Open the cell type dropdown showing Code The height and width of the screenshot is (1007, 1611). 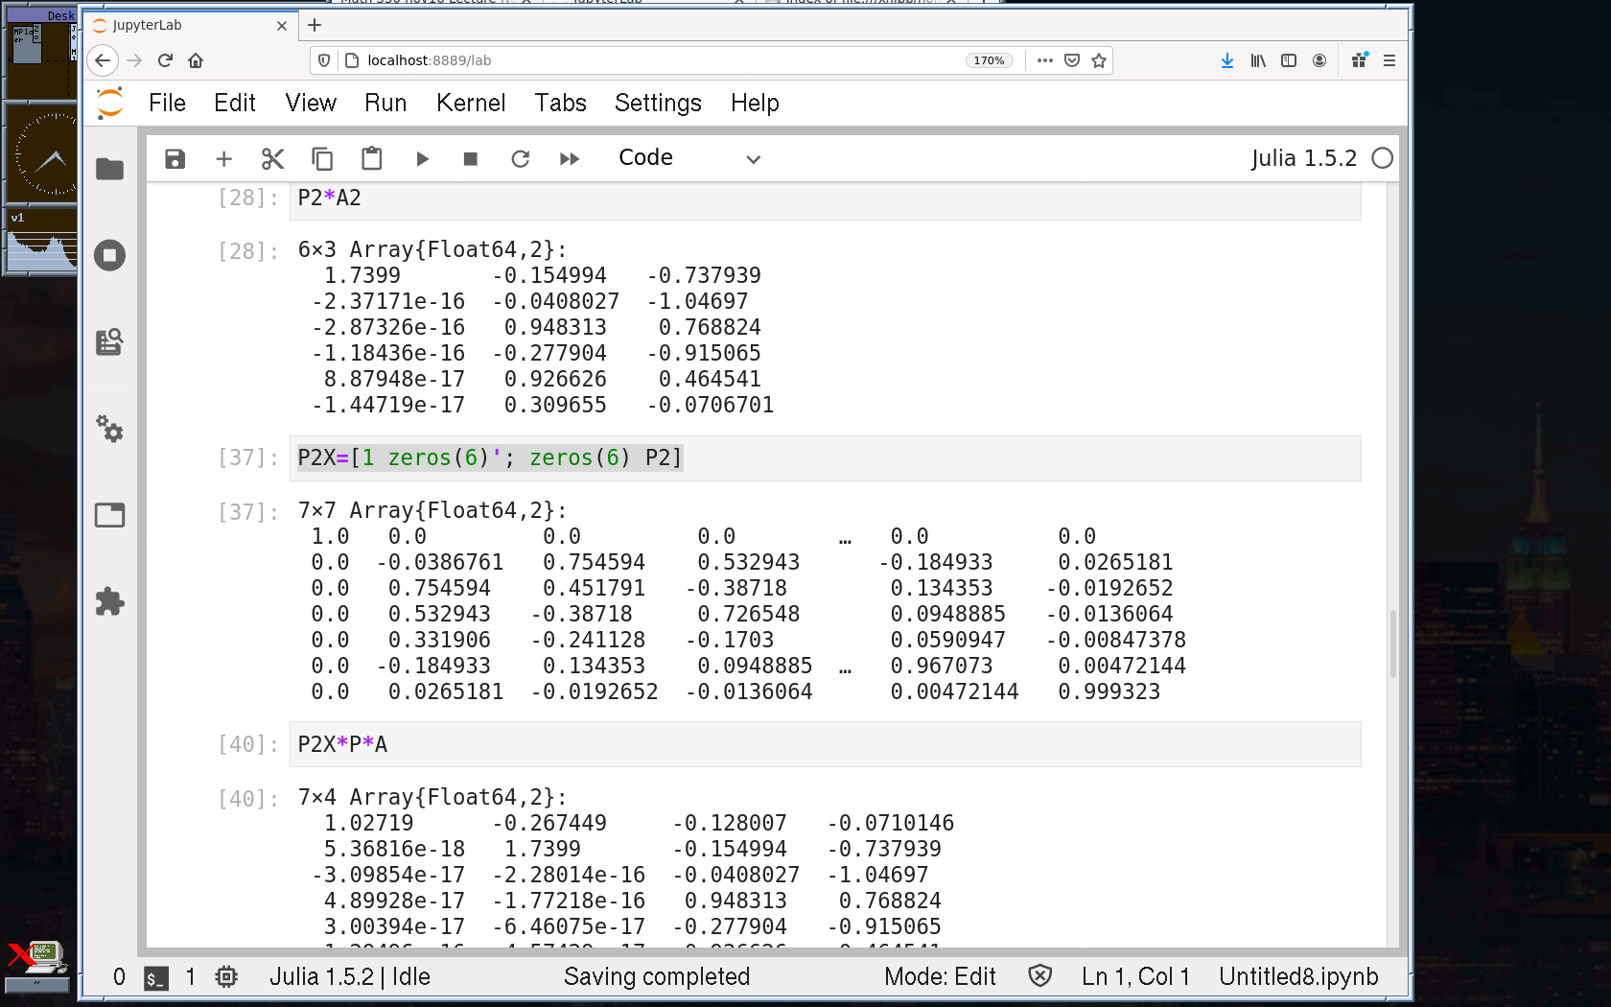coord(689,158)
